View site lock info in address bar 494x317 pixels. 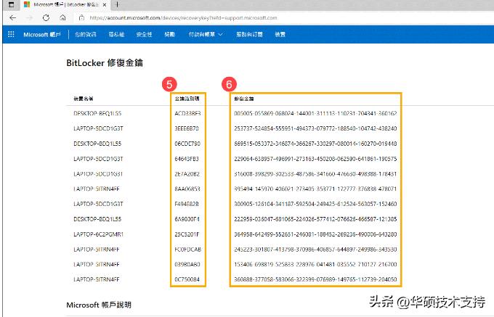81,18
